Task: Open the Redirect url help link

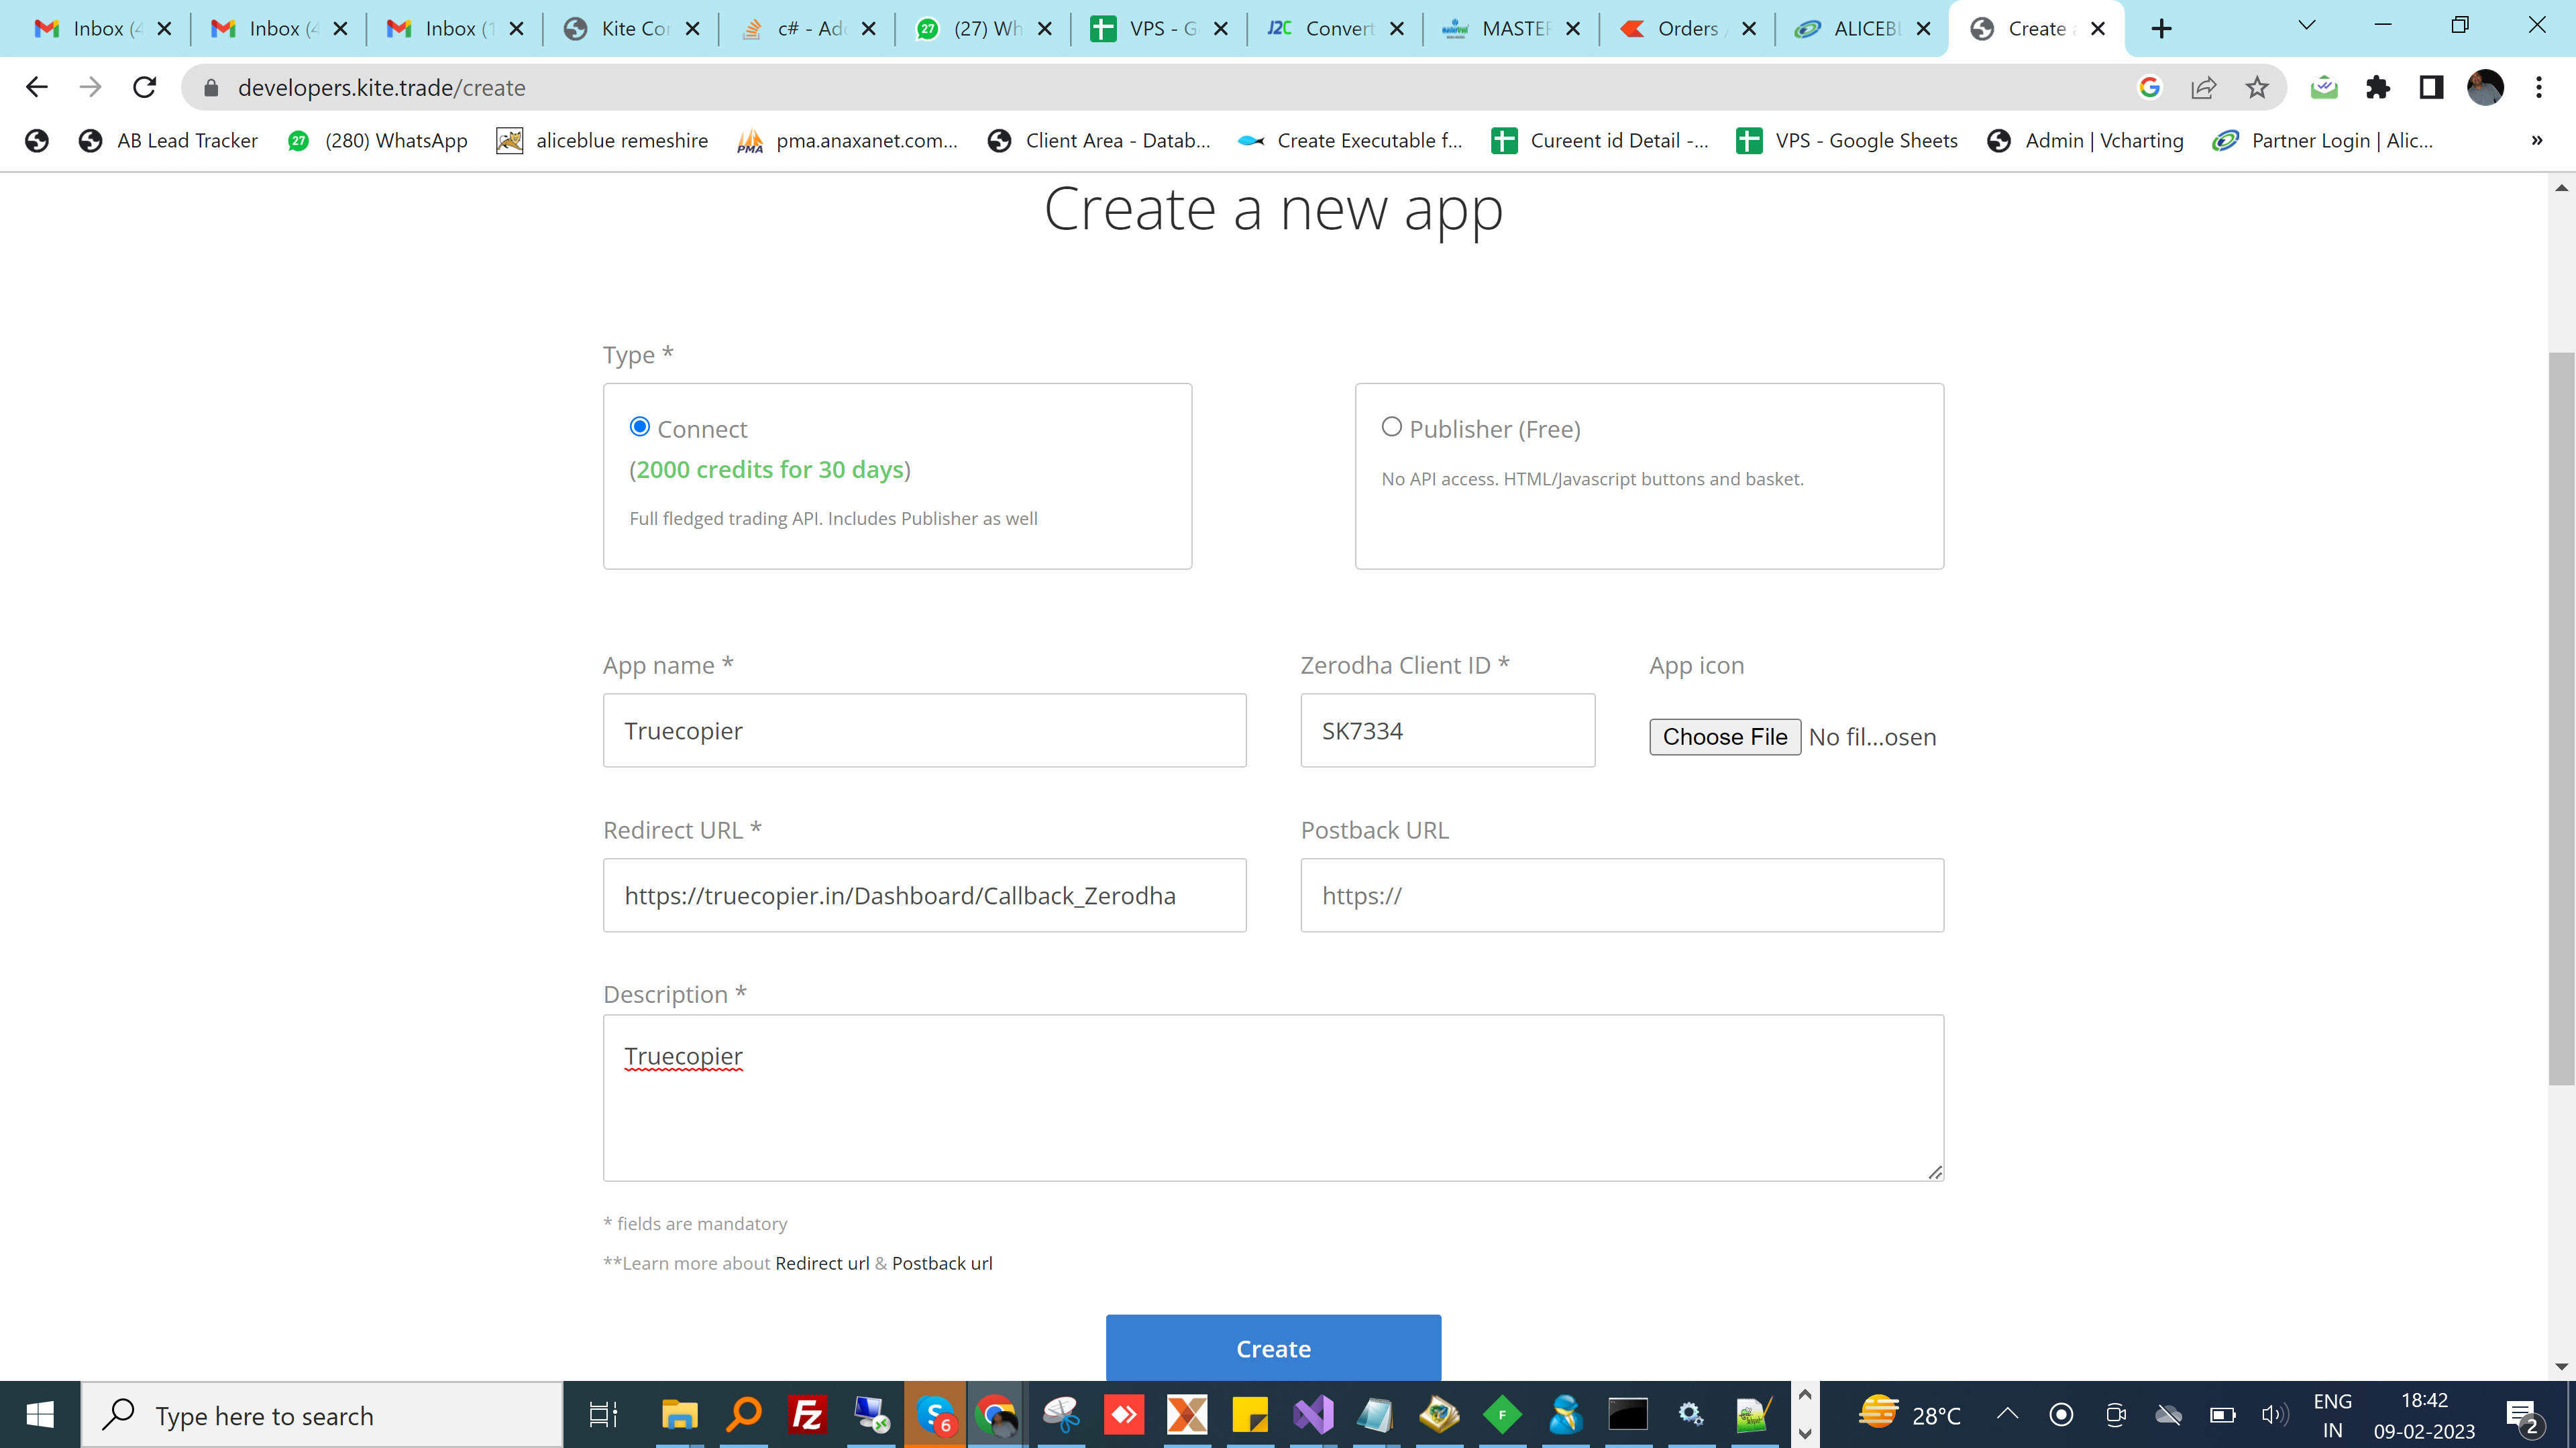Action: (x=822, y=1263)
